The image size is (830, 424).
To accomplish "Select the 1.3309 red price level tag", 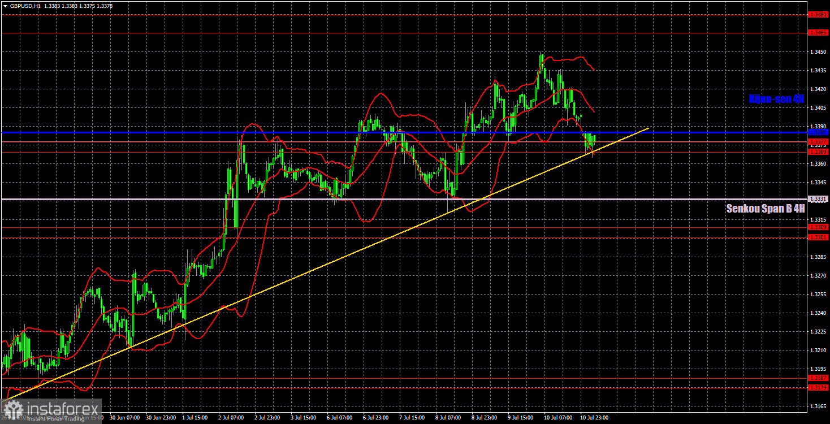I will tap(818, 227).
